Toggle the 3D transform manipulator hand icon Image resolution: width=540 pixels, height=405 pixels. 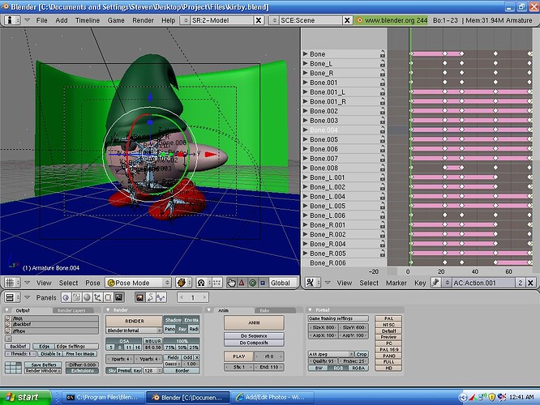coord(231,283)
